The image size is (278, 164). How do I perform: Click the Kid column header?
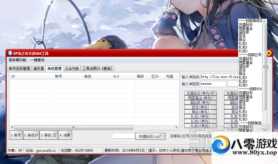[x=124, y=76]
